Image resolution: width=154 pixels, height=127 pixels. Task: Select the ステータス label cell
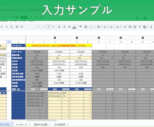18,52
